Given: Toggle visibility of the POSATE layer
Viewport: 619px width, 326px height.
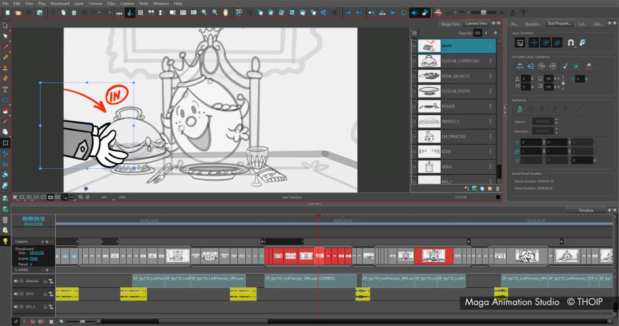Looking at the screenshot, I should [x=414, y=101].
